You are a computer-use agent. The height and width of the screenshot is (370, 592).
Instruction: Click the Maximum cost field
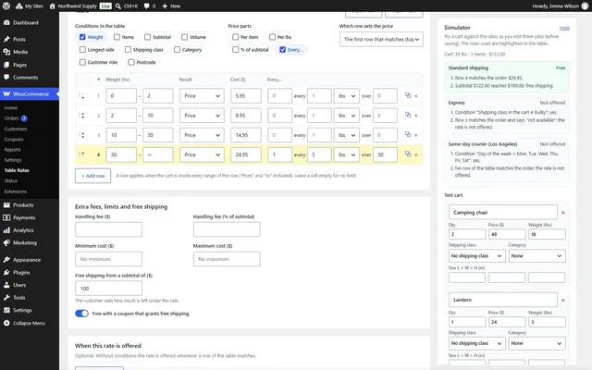[x=227, y=259]
